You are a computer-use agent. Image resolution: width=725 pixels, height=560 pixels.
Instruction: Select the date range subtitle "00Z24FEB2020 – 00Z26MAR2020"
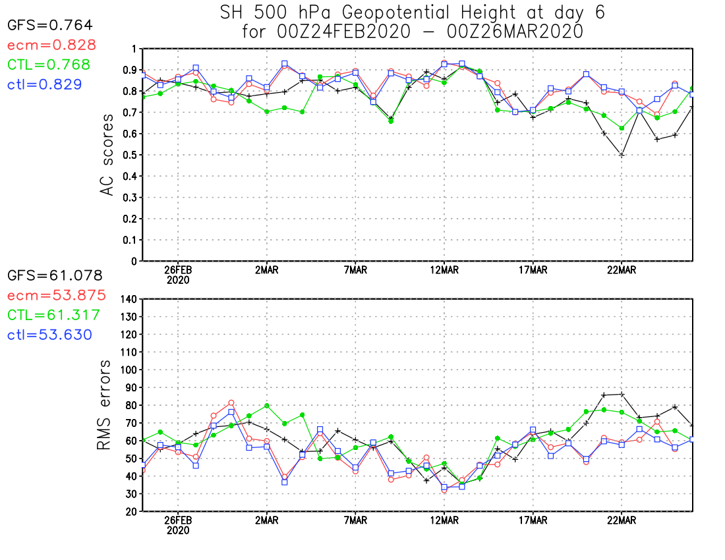tap(430, 32)
